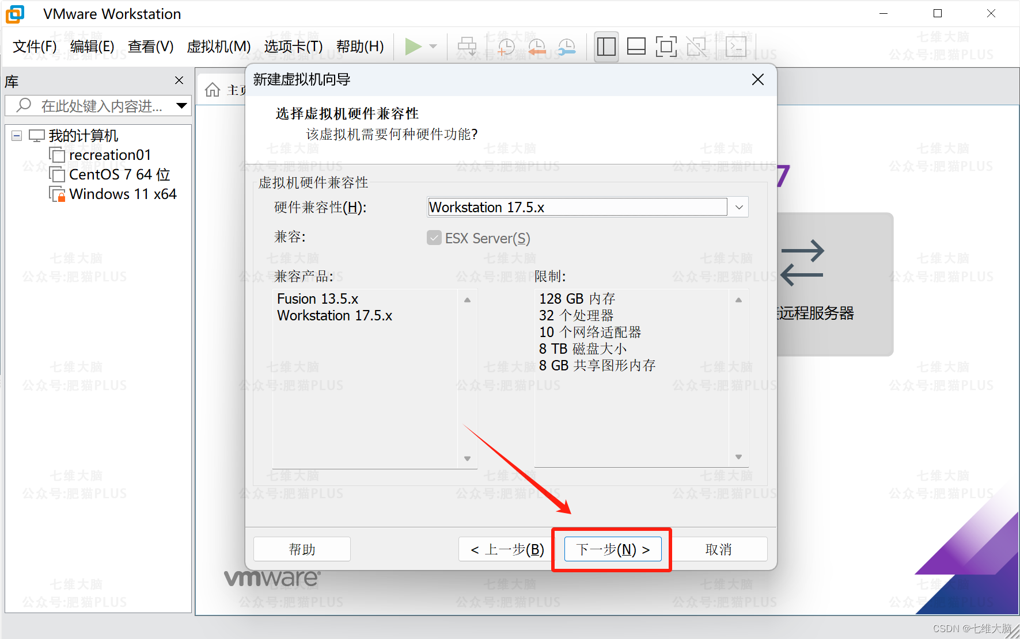Click the Send Ctrl+Alt+Del toolbar icon
This screenshot has height=639, width=1020.
[x=467, y=47]
